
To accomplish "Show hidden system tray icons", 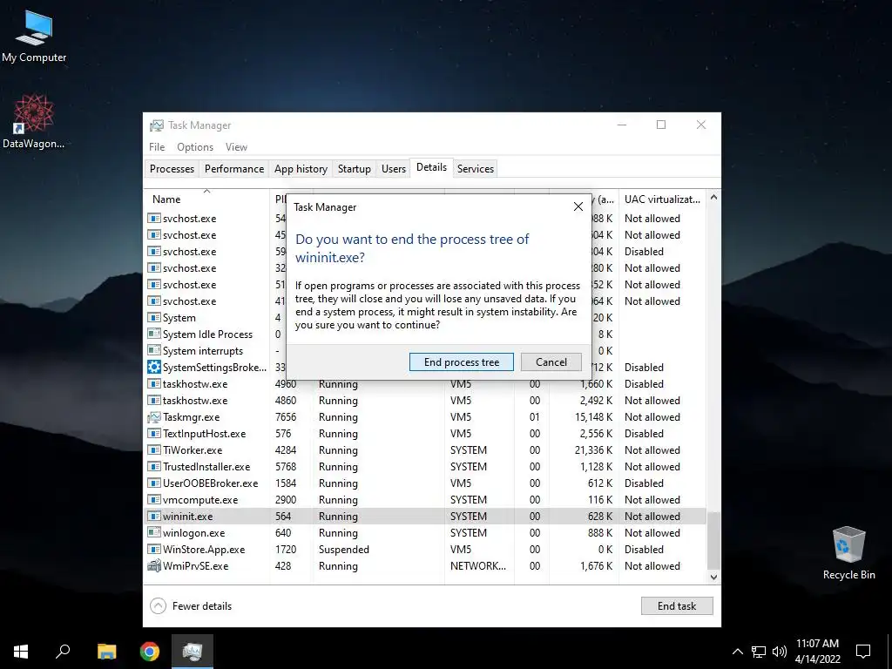I will 737,652.
